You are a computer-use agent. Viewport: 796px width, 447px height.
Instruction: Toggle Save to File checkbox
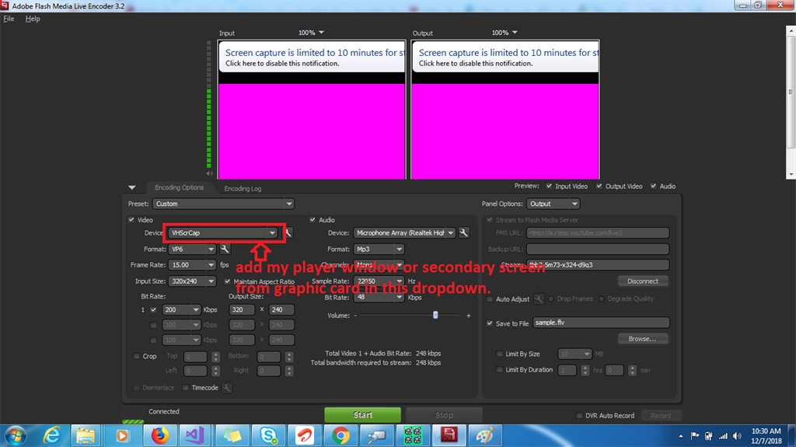(x=490, y=323)
